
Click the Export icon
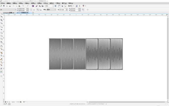tap(40, 6)
